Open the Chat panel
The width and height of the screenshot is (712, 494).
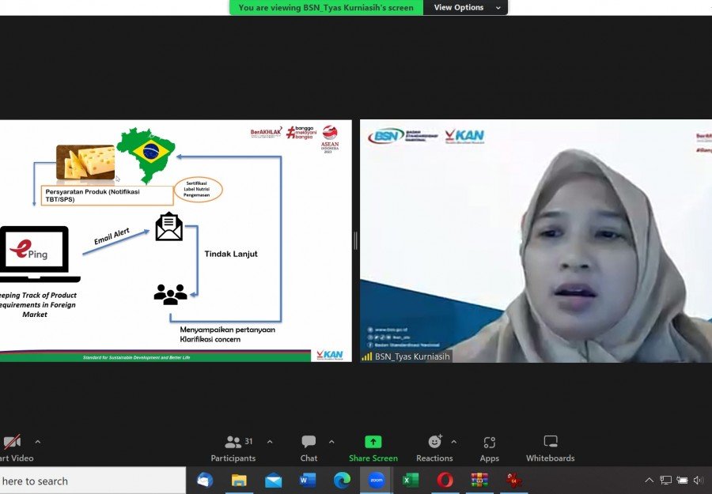pyautogui.click(x=309, y=448)
